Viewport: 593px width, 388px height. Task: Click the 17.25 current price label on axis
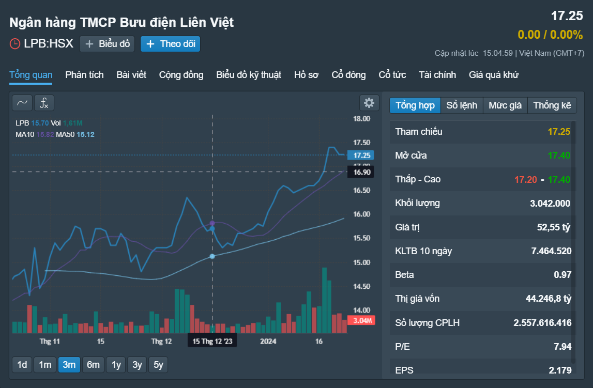[x=361, y=156]
